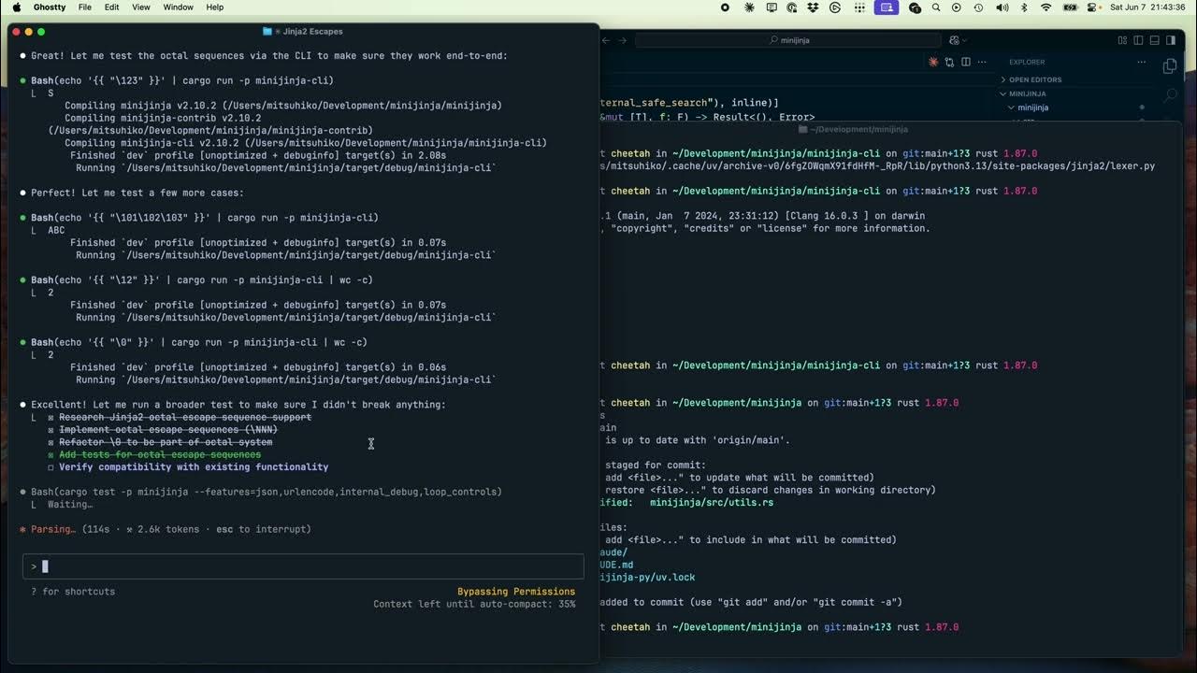Open Spotlight search in menu bar
This screenshot has width=1197, height=673.
(x=935, y=7)
